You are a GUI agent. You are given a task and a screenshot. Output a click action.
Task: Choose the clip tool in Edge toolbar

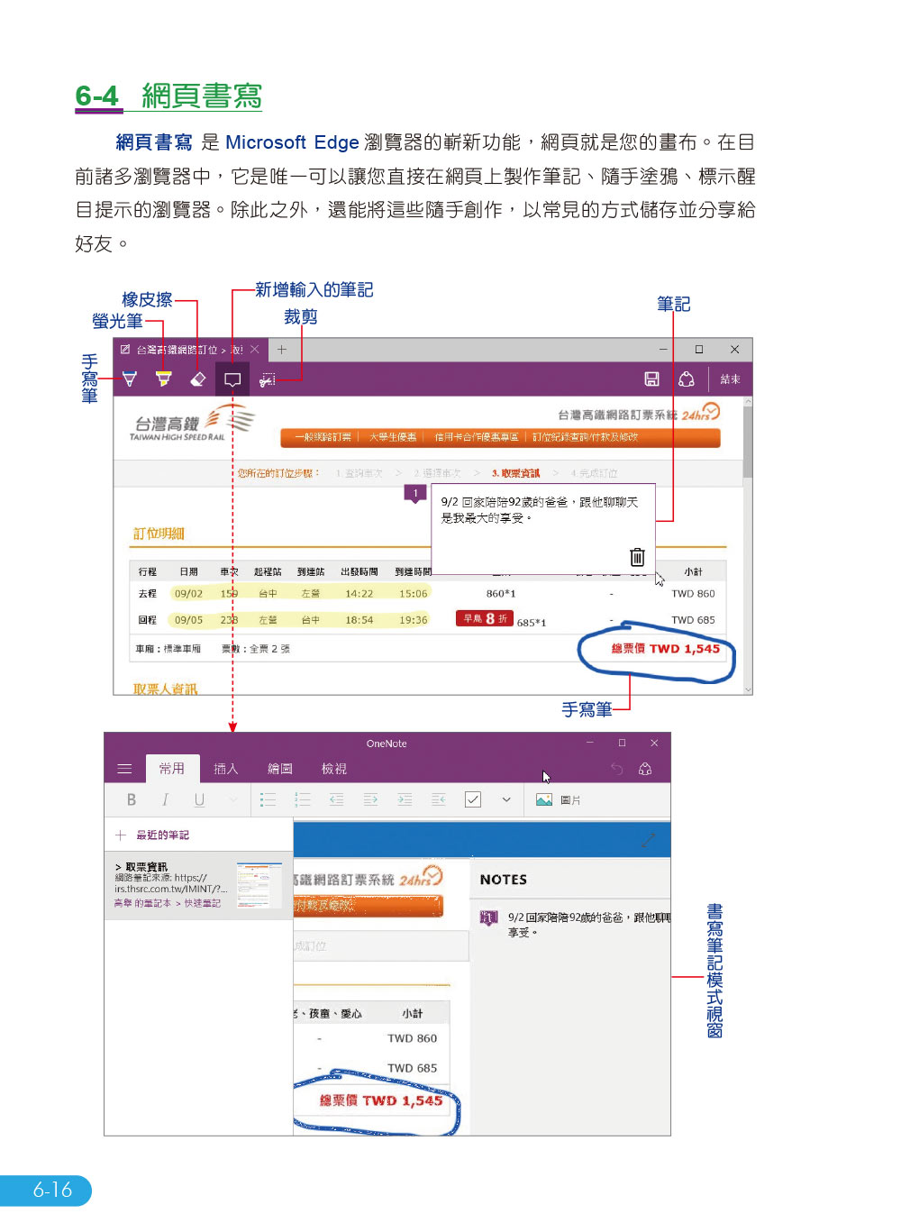(x=268, y=379)
